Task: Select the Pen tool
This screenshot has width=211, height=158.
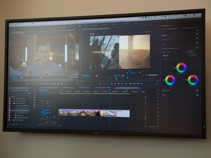Action: pos(34,103)
